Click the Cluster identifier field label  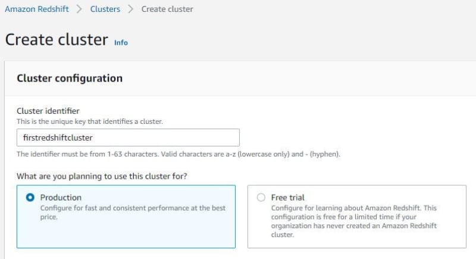(48, 111)
